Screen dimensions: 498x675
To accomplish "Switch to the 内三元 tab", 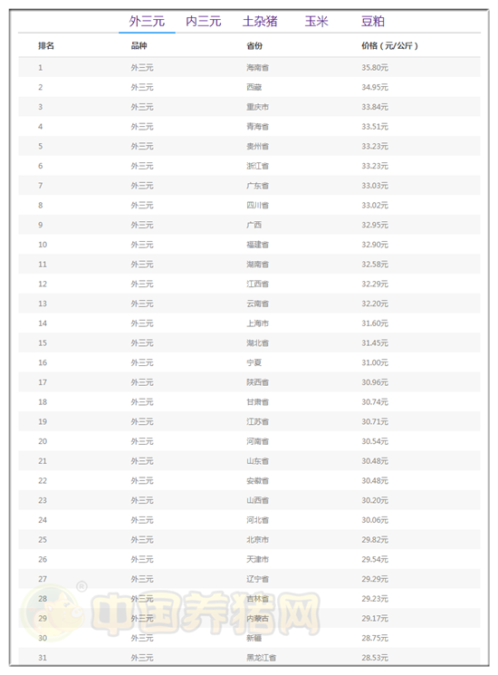I will point(204,21).
